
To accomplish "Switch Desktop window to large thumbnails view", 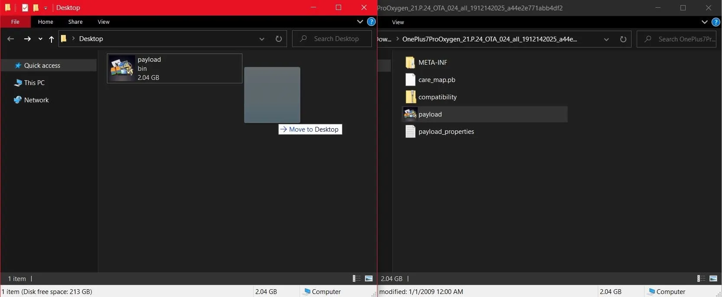I will [x=369, y=279].
